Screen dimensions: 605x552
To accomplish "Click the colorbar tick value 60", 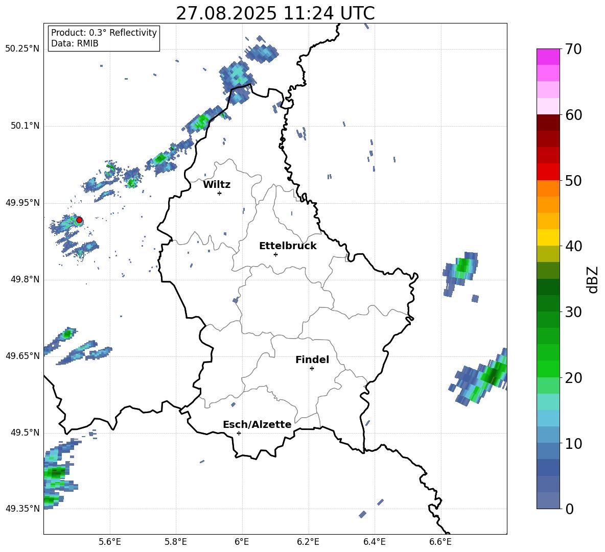I will point(573,115).
